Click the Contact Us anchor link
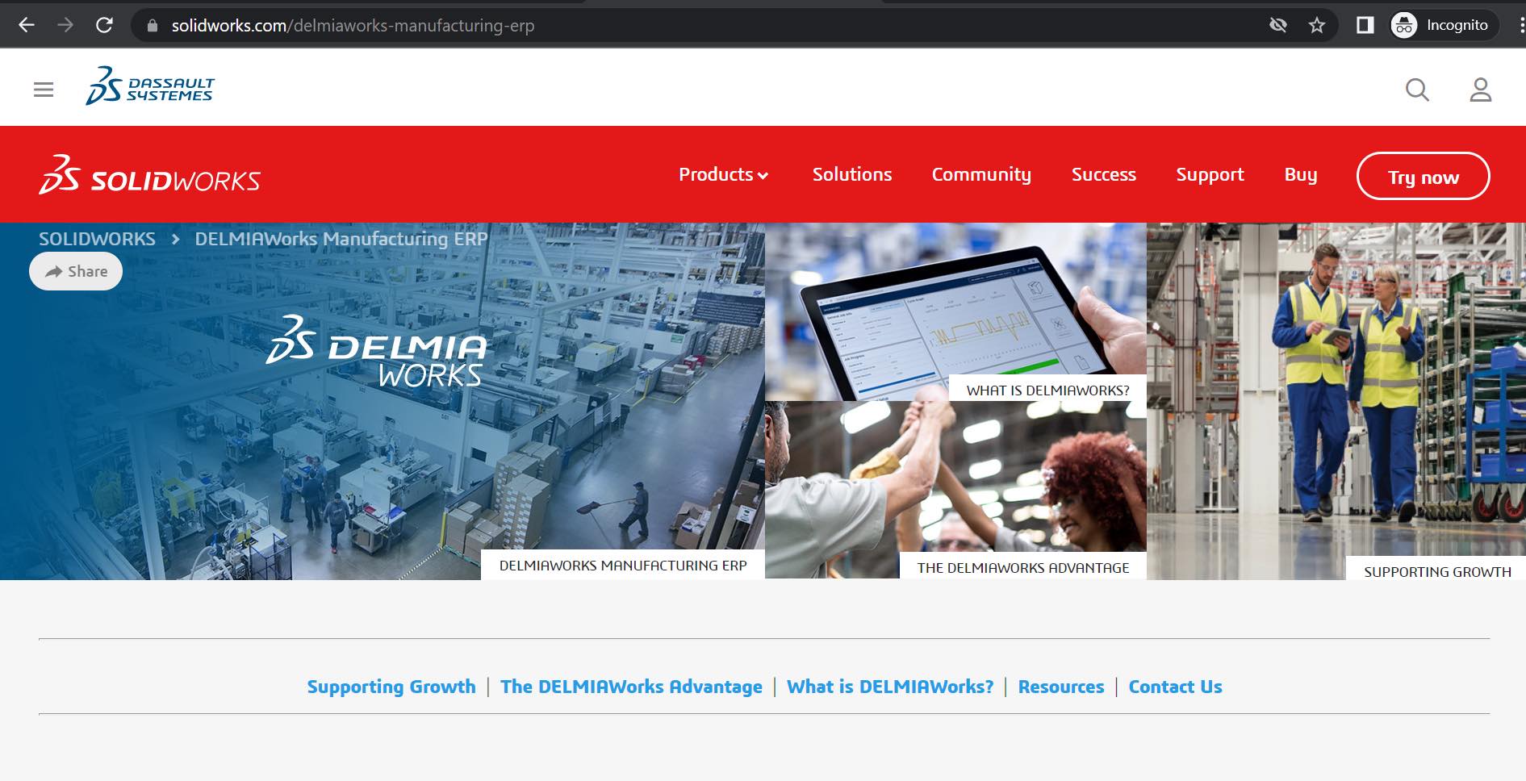Image resolution: width=1526 pixels, height=781 pixels. pos(1175,687)
